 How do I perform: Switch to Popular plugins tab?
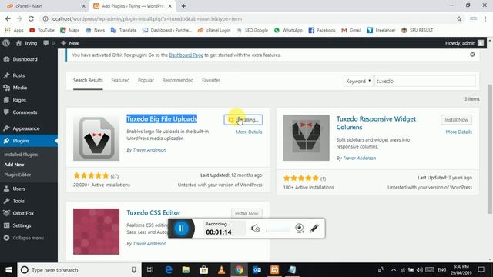[x=146, y=80]
